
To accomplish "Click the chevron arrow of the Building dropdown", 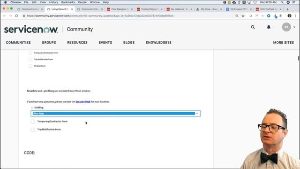I will 197,114.
